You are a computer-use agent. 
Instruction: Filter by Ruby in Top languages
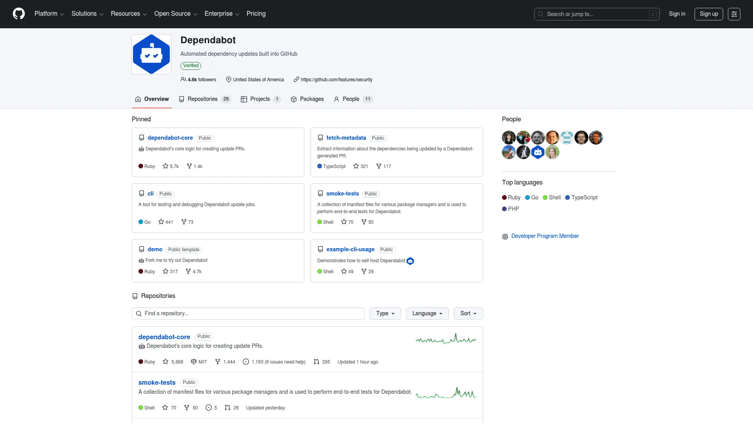511,197
